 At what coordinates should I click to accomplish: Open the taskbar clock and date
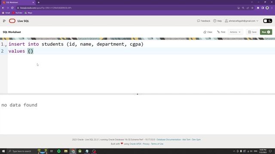tap(263, 151)
